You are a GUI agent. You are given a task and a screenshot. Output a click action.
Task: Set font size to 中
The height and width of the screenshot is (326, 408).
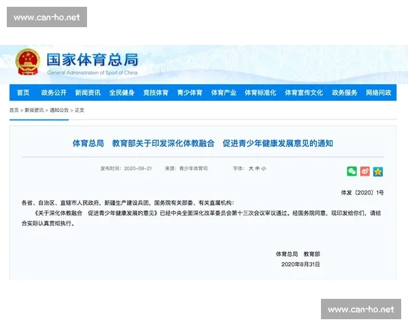[x=257, y=168]
